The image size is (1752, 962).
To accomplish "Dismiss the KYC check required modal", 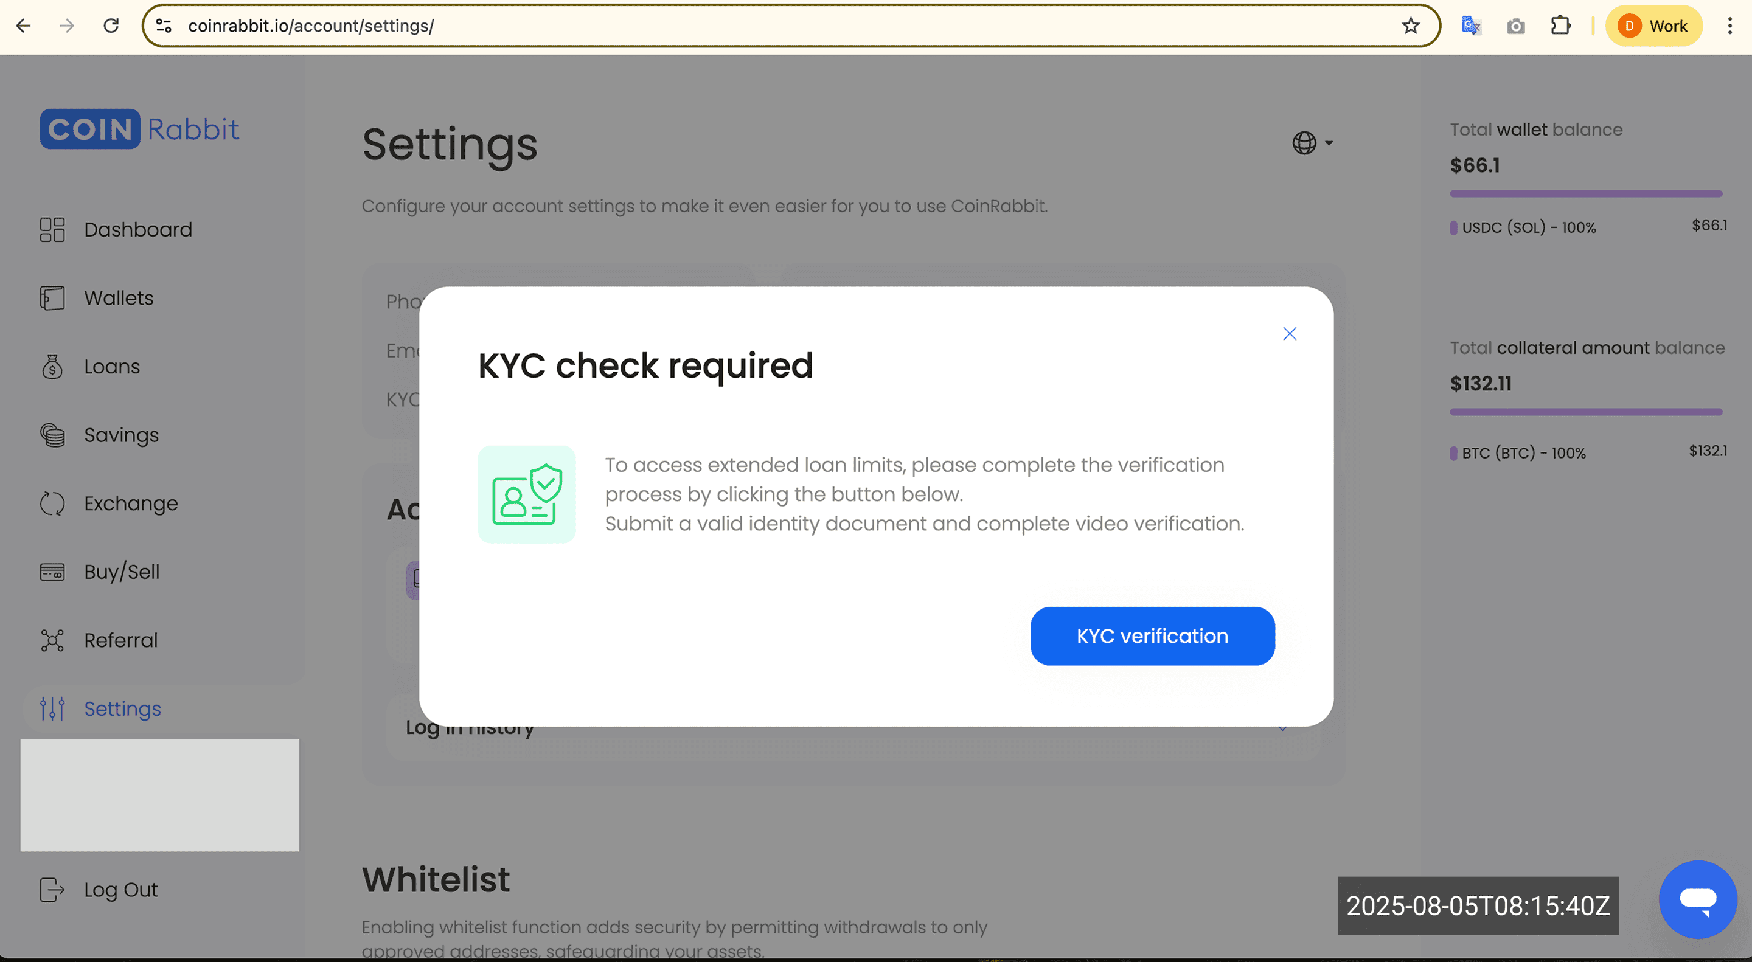I will [x=1290, y=334].
